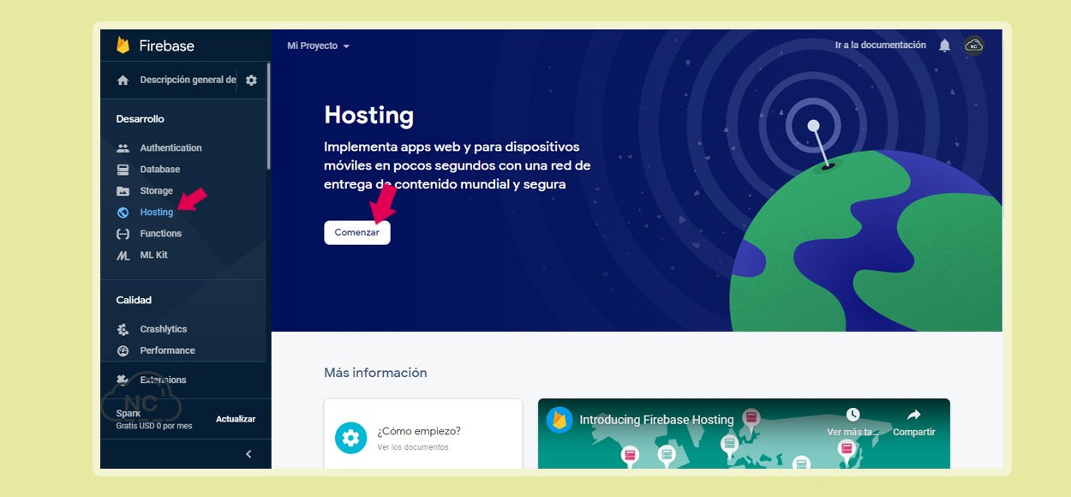Select Hosting in the sidebar

pos(157,212)
